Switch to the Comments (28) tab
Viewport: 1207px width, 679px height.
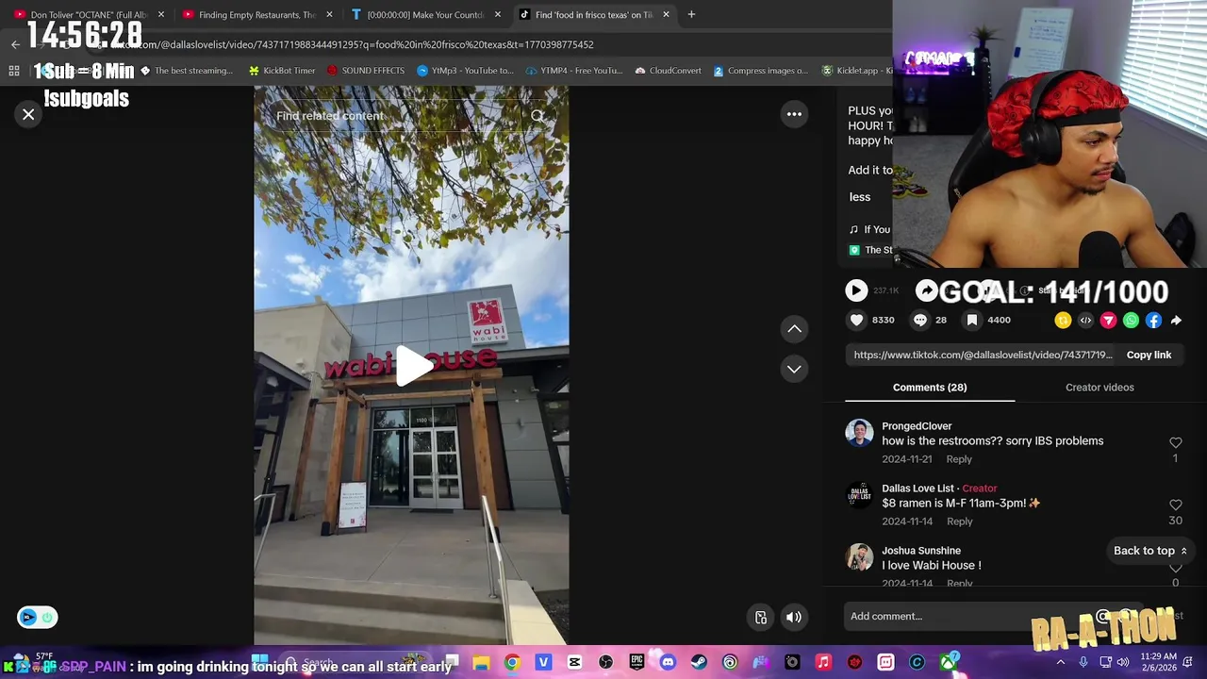(930, 387)
